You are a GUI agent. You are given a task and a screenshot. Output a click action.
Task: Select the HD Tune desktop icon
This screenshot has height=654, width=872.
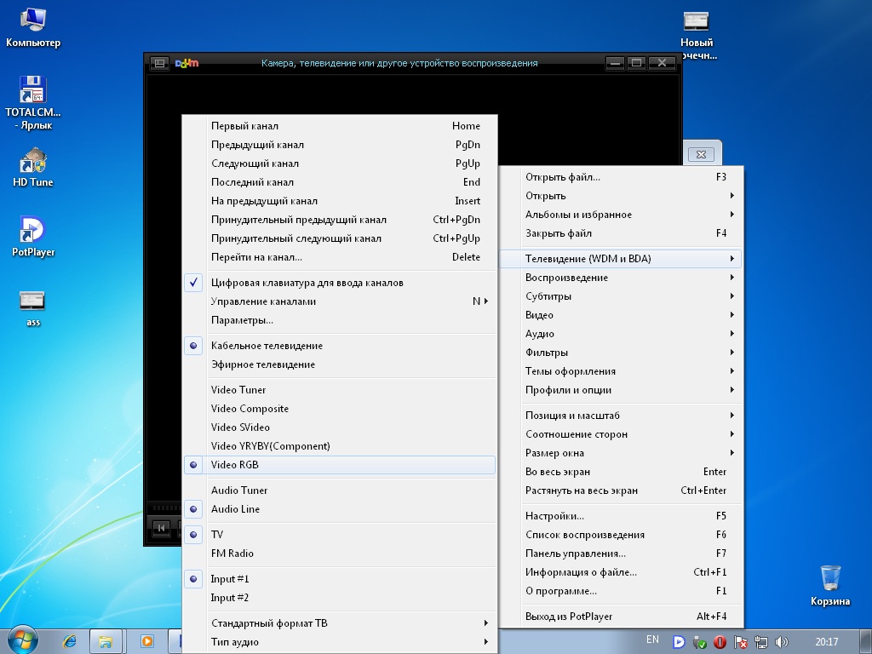point(33,161)
